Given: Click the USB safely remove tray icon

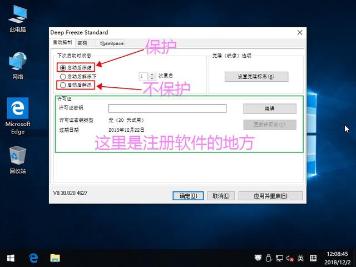Looking at the screenshot, I should coord(269,258).
